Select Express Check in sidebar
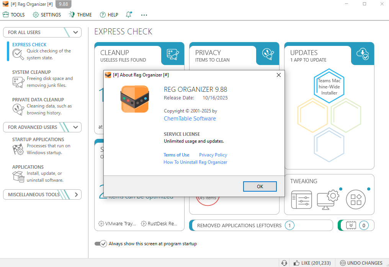Viewport: 389px width, 267px height. pos(29,45)
